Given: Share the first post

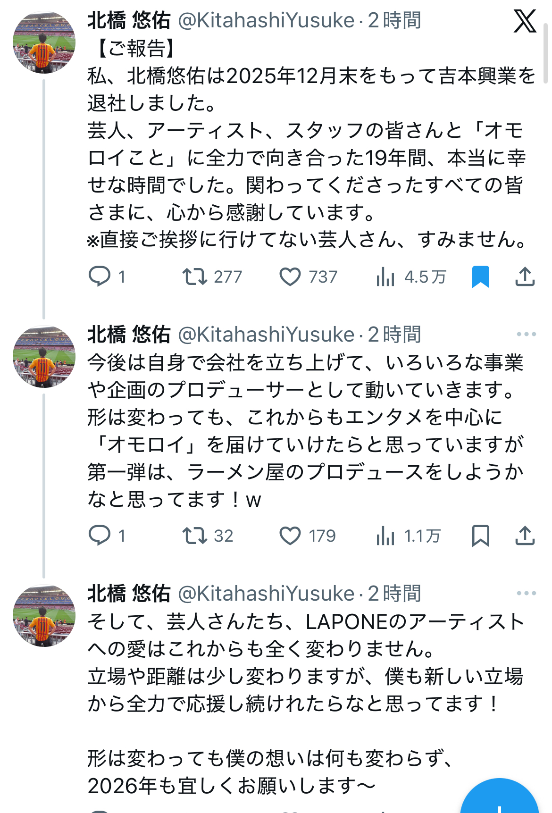Looking at the screenshot, I should (x=525, y=277).
